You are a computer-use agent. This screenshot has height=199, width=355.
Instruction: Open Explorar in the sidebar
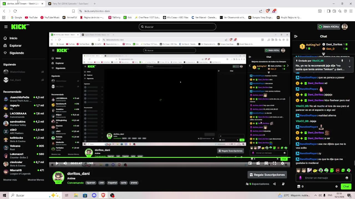[13, 46]
